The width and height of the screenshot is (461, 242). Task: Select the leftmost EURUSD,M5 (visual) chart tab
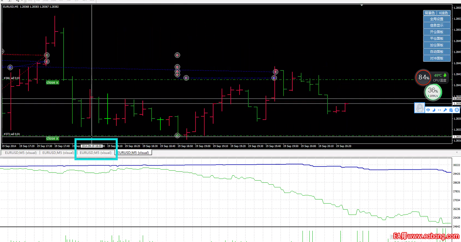tap(21, 153)
